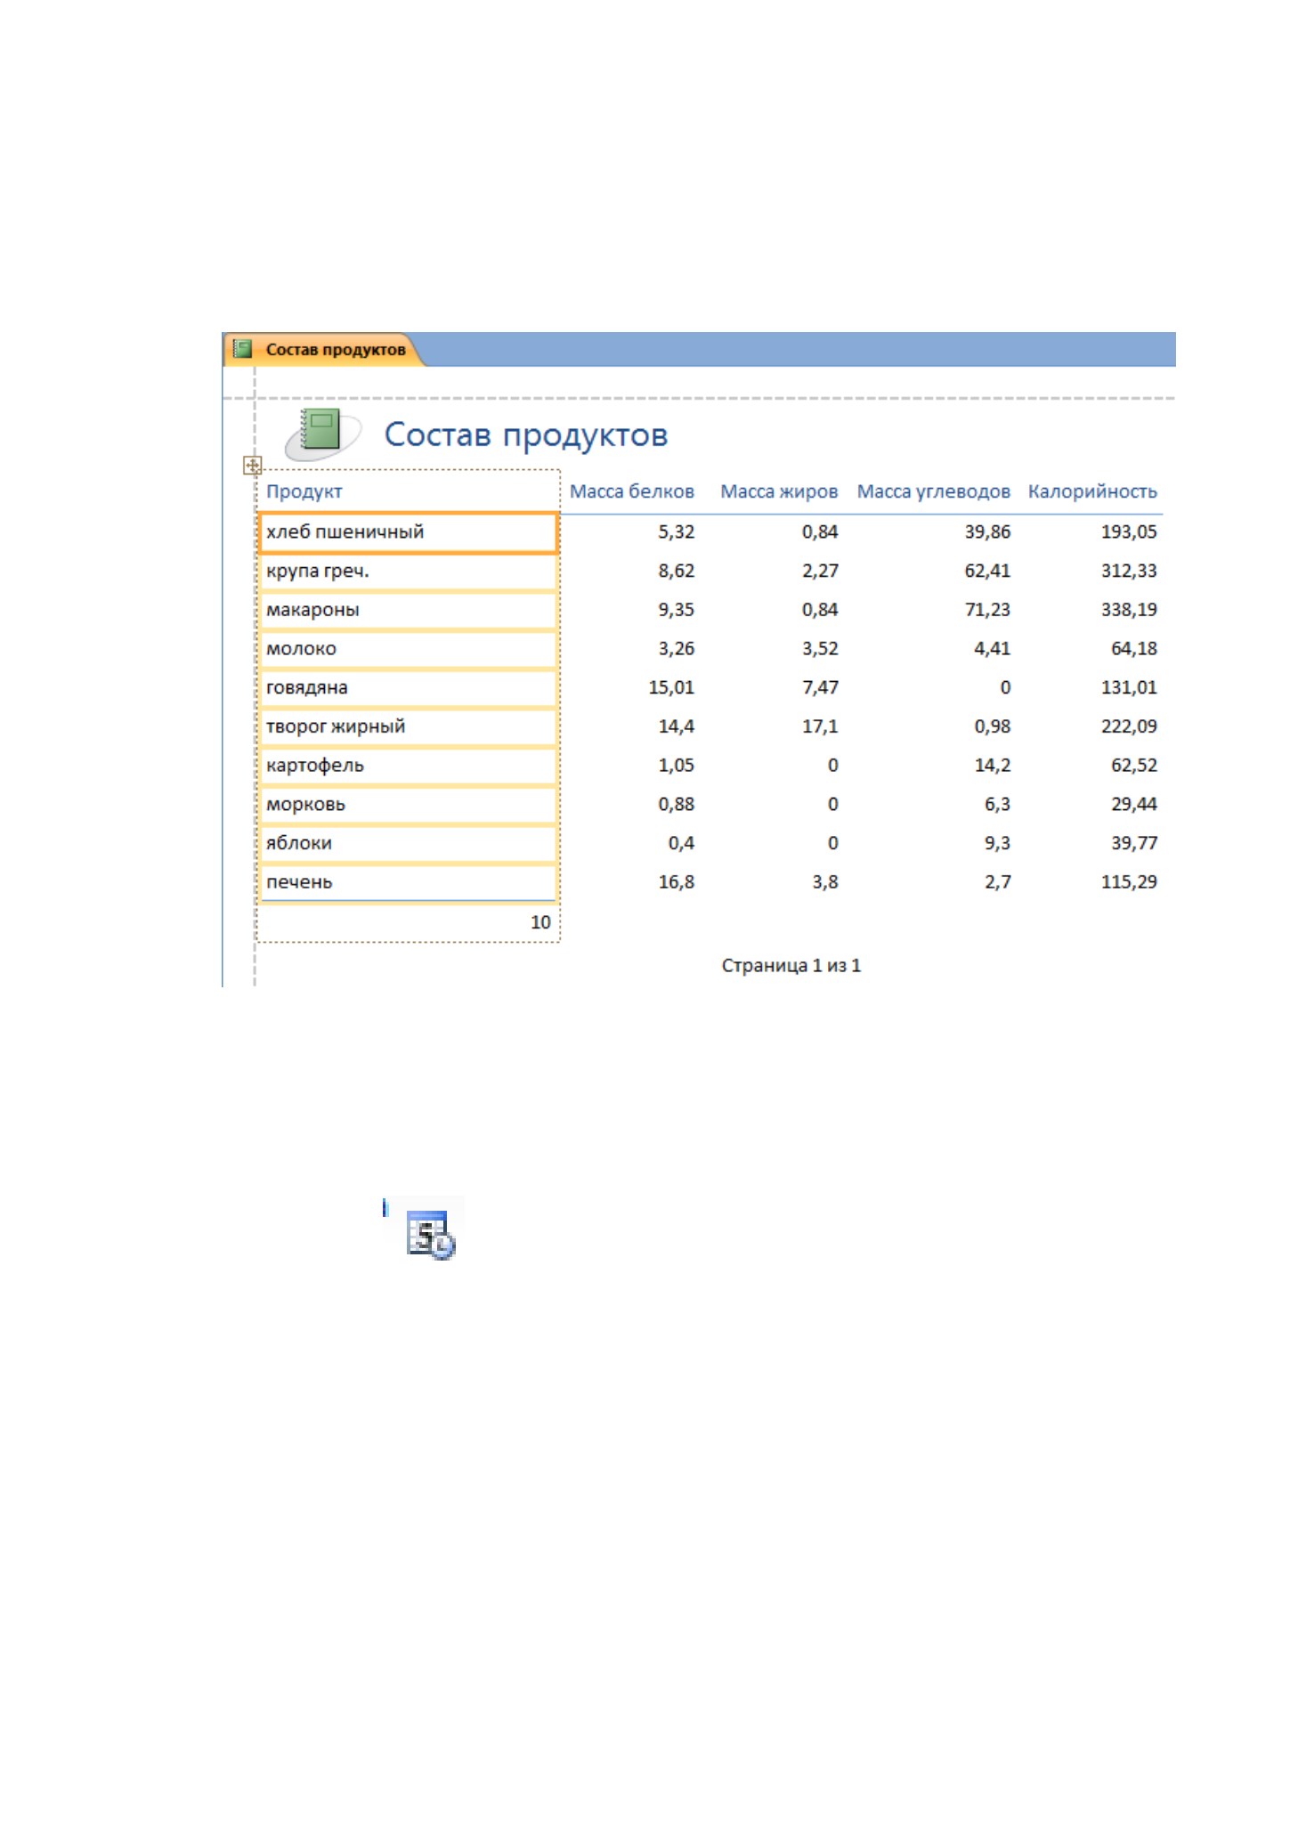Select calorie value 222,09 for творог жирный
1290x1825 pixels.
[x=1129, y=727]
